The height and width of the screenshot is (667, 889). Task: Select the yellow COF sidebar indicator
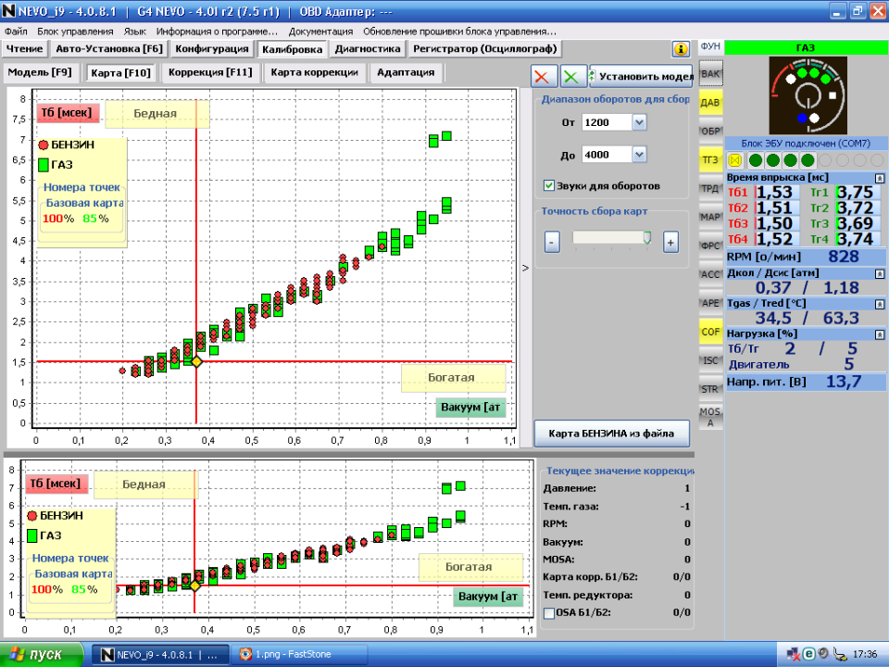pos(710,330)
